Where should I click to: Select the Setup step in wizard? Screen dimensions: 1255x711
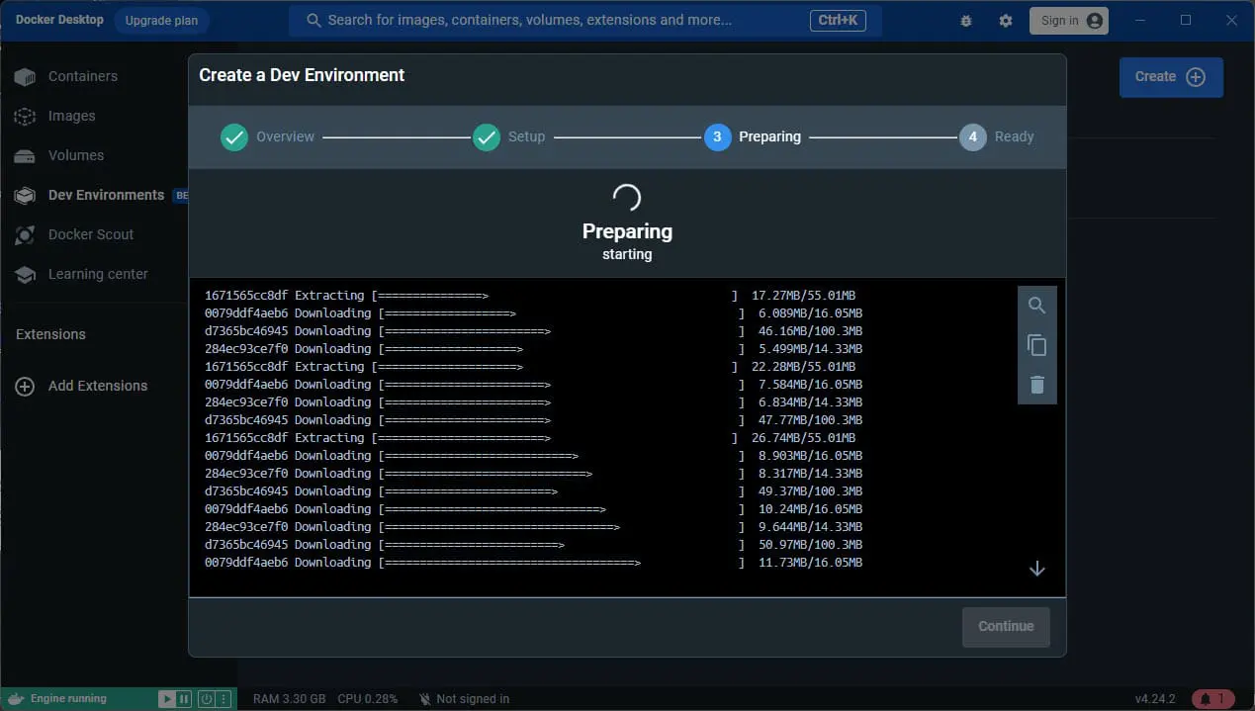pyautogui.click(x=509, y=137)
